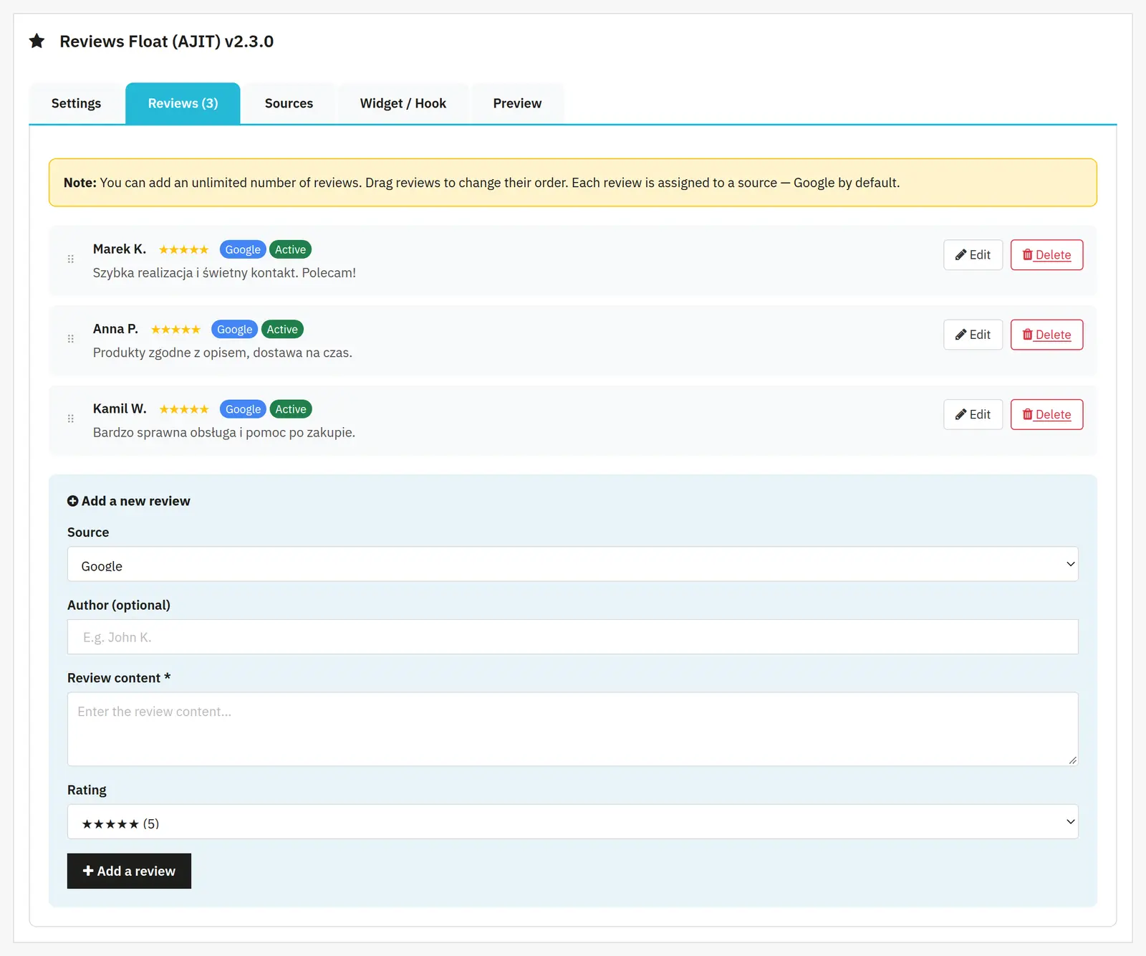This screenshot has height=956, width=1146.
Task: Edit the Marek K. review
Action: coord(973,255)
